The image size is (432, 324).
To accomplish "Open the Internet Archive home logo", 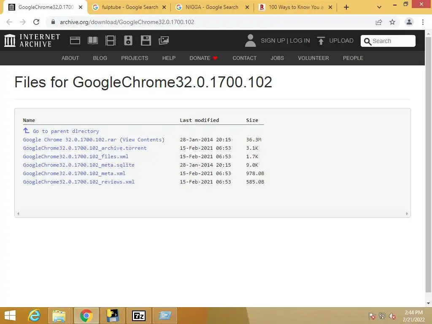I will tap(32, 40).
